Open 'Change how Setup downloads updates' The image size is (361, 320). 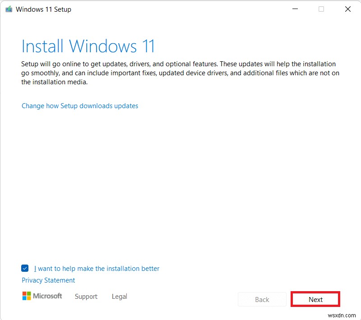80,105
